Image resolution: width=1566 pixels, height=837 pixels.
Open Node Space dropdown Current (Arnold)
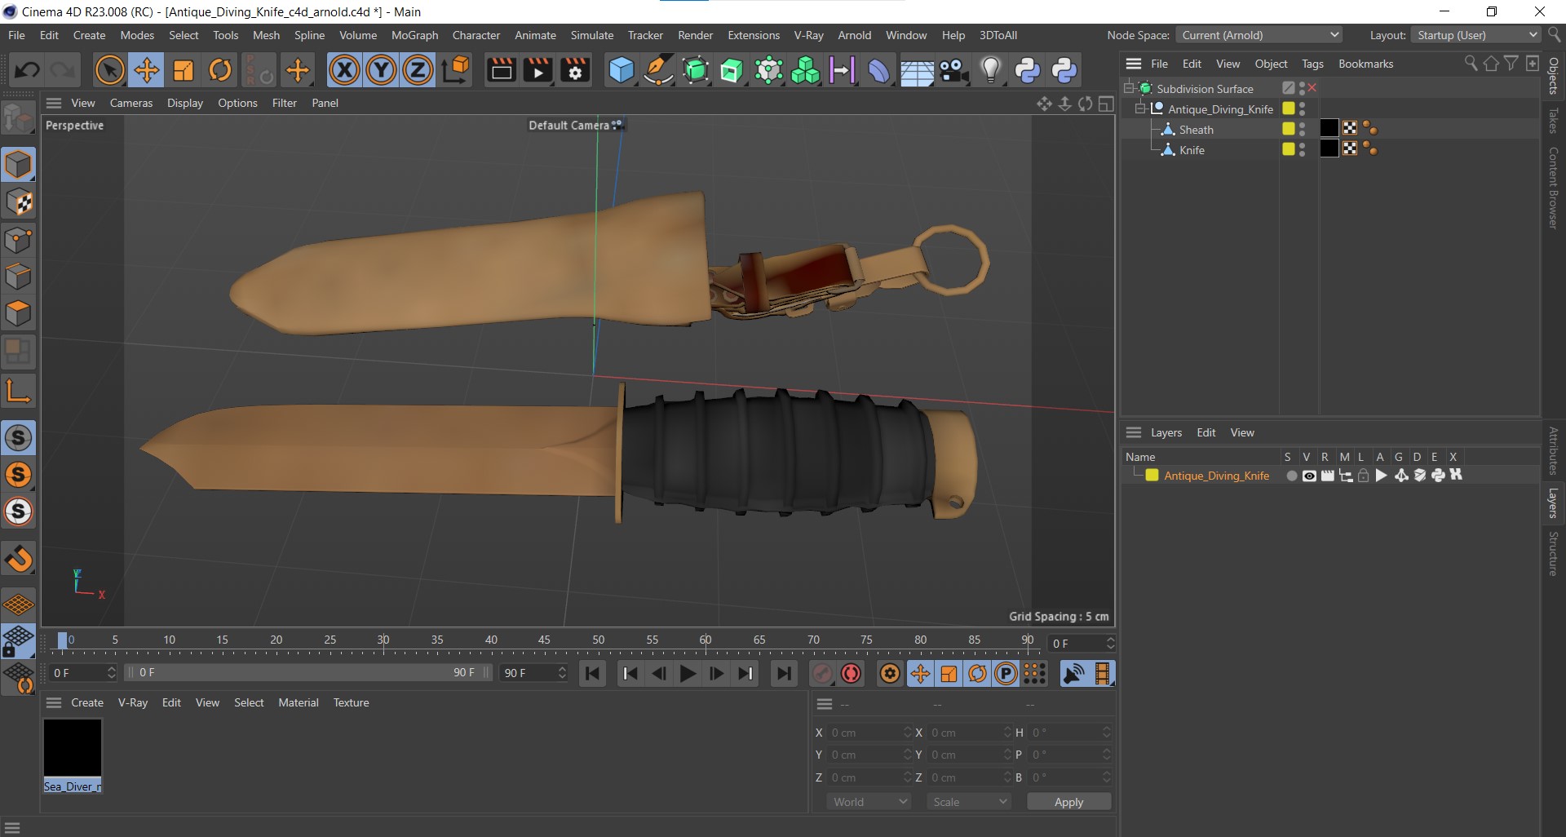(1259, 35)
